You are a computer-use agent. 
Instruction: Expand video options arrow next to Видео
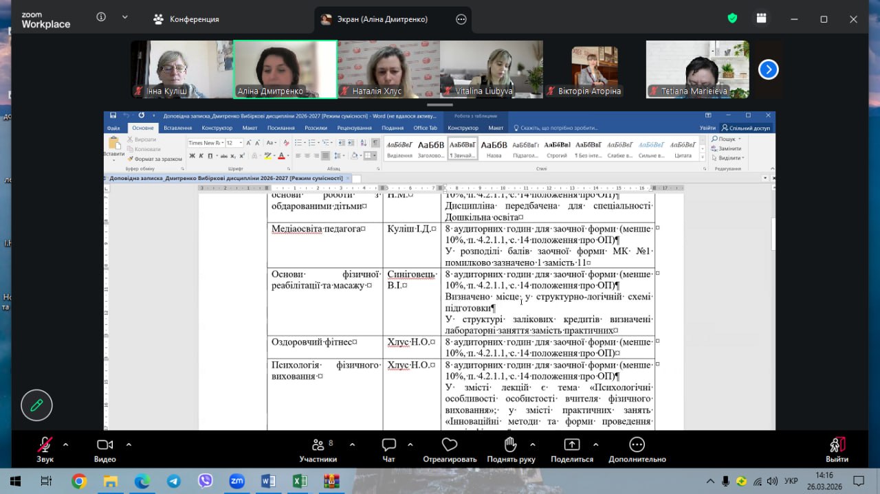(129, 445)
